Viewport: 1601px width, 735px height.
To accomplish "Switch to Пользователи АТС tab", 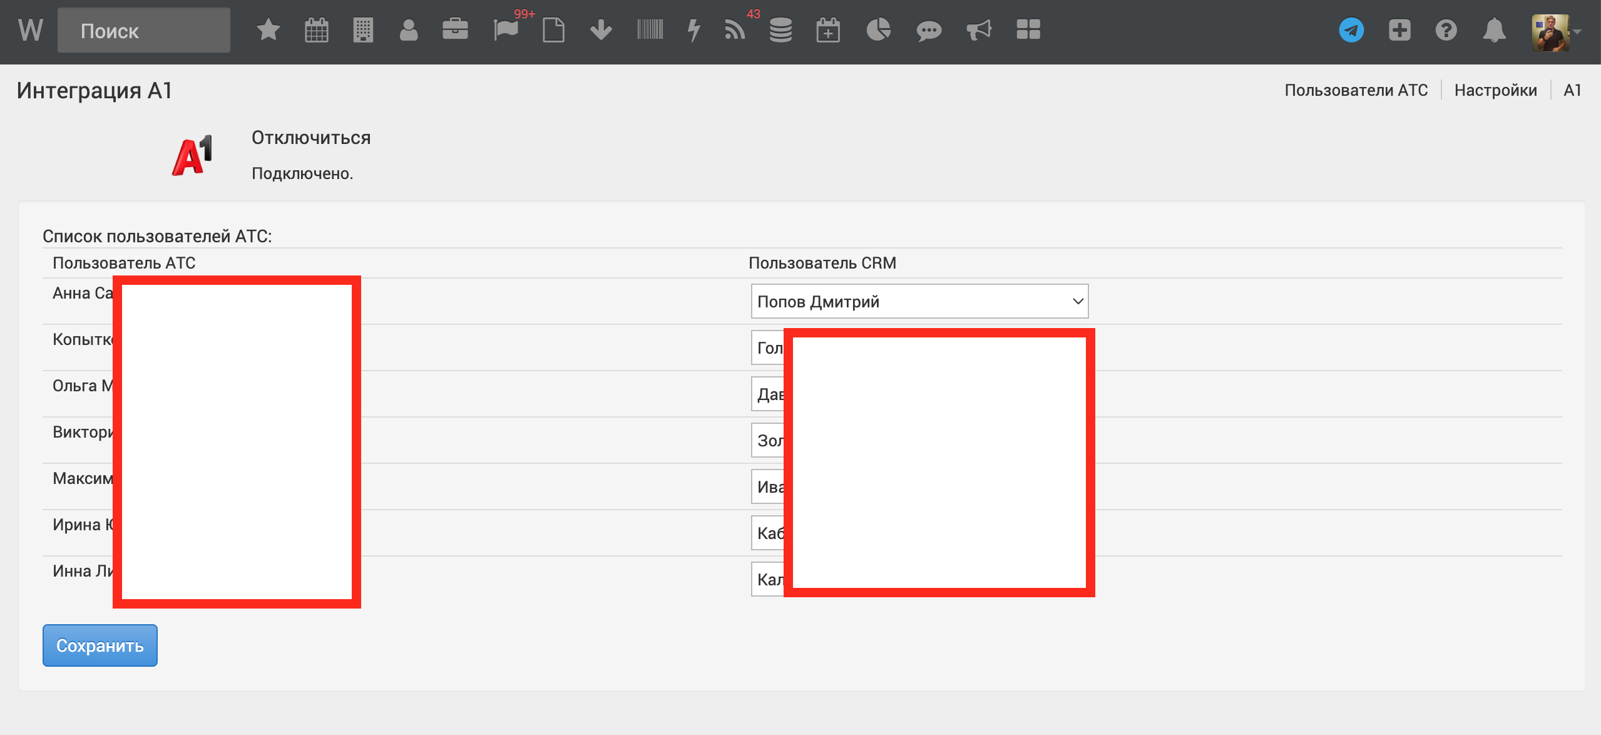I will [1356, 90].
